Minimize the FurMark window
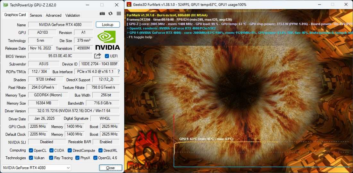353x173 pixels. (x=319, y=4)
